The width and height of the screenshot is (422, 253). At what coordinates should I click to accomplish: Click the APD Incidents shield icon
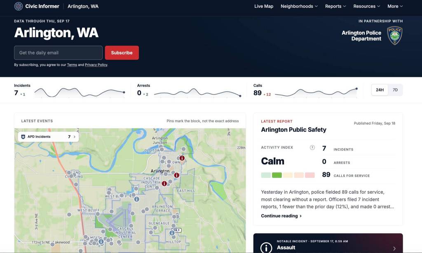(23, 137)
